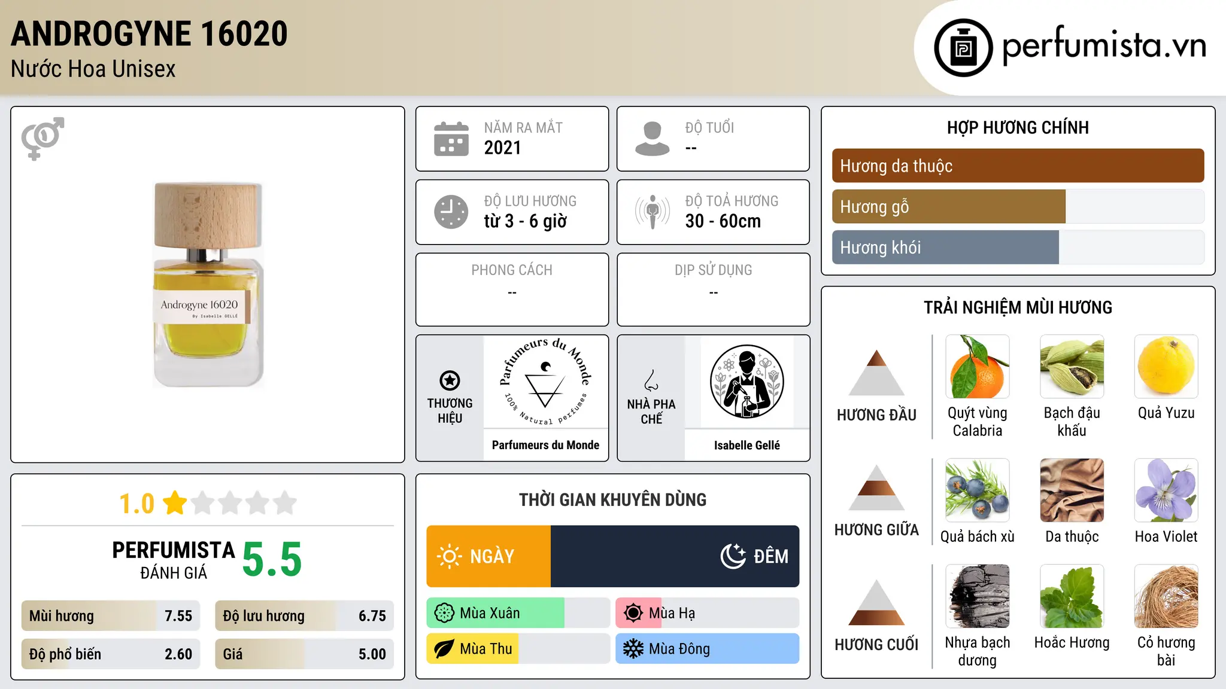Open the perfumista.vn site name
Screen dimensions: 1226x689
[x=1104, y=45]
